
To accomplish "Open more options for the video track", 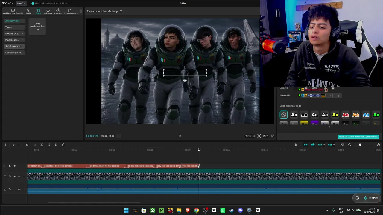I will pyautogui.click(x=24, y=176).
